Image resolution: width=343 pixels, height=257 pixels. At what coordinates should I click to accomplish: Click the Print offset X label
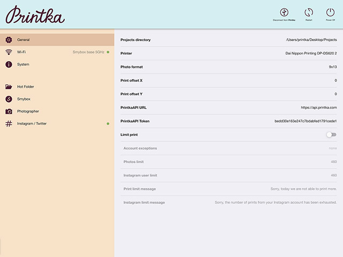point(131,80)
